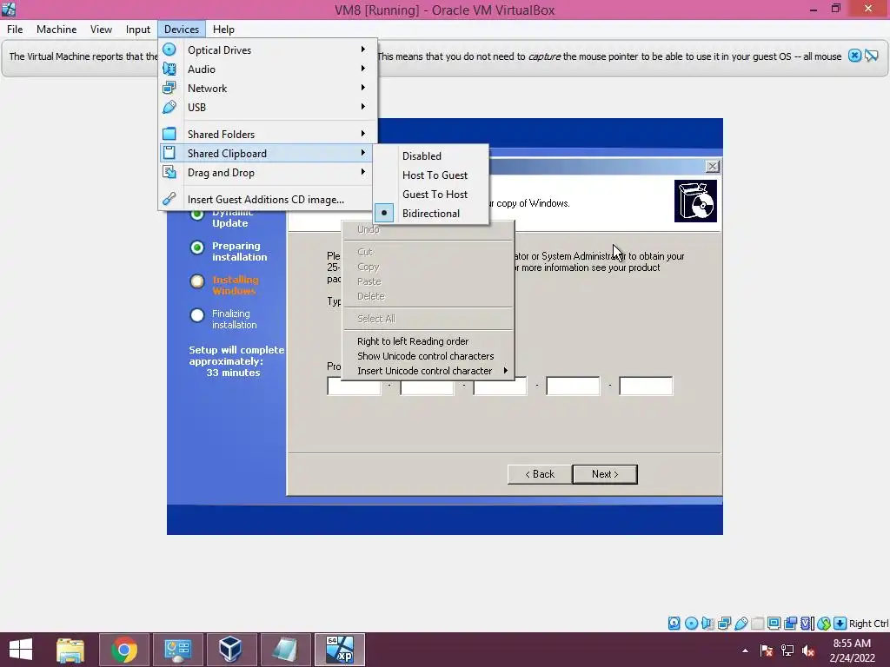Image resolution: width=890 pixels, height=667 pixels.
Task: Click the Action Center flag tray icon
Action: click(767, 650)
